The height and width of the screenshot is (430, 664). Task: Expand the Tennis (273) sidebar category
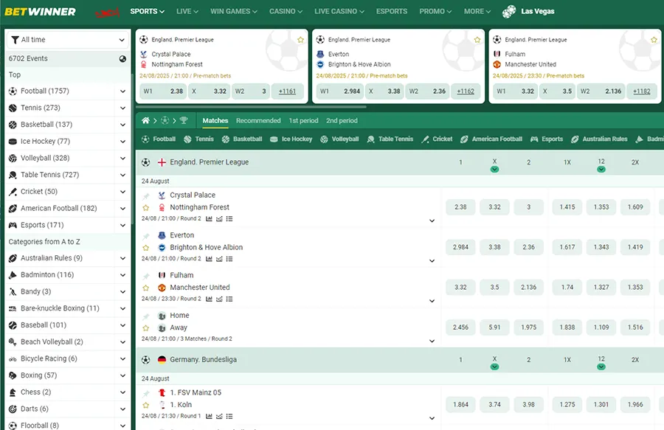click(x=122, y=108)
